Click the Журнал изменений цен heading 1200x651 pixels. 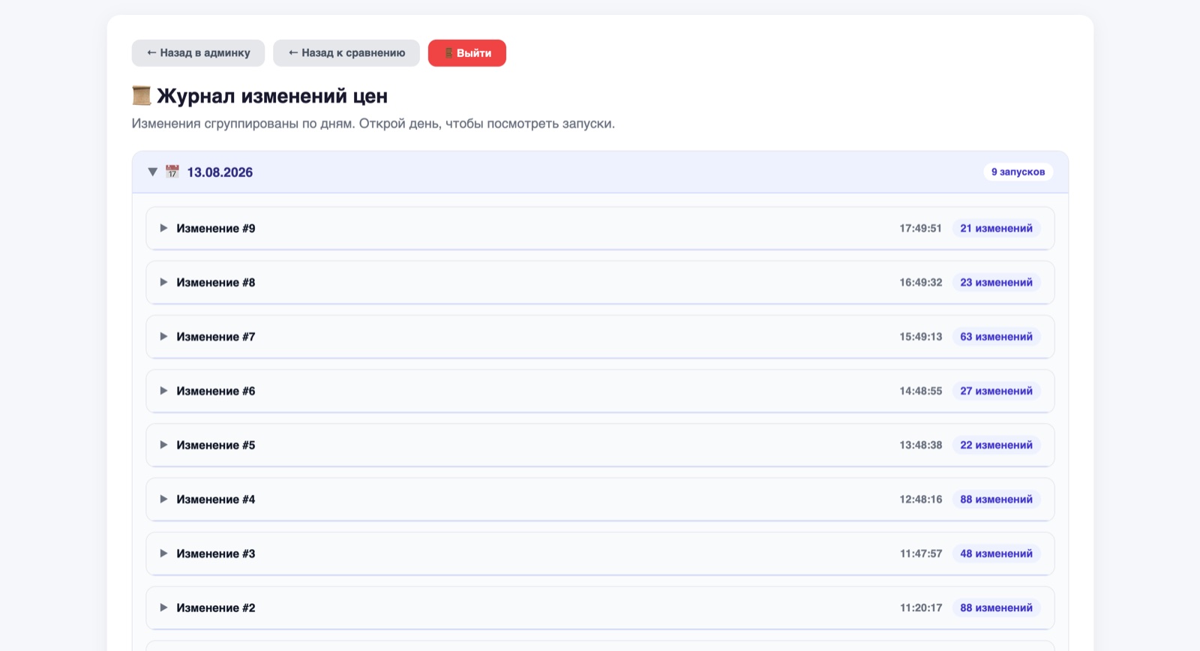(x=272, y=96)
